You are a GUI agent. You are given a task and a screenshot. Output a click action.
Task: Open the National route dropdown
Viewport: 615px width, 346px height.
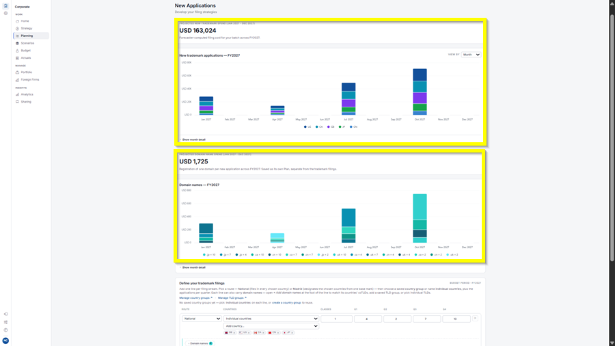point(201,319)
